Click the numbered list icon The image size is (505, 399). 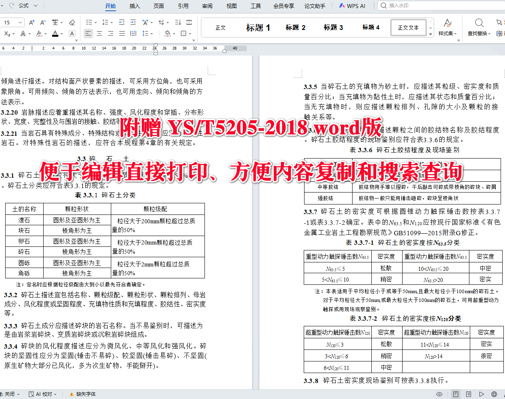(x=105, y=22)
